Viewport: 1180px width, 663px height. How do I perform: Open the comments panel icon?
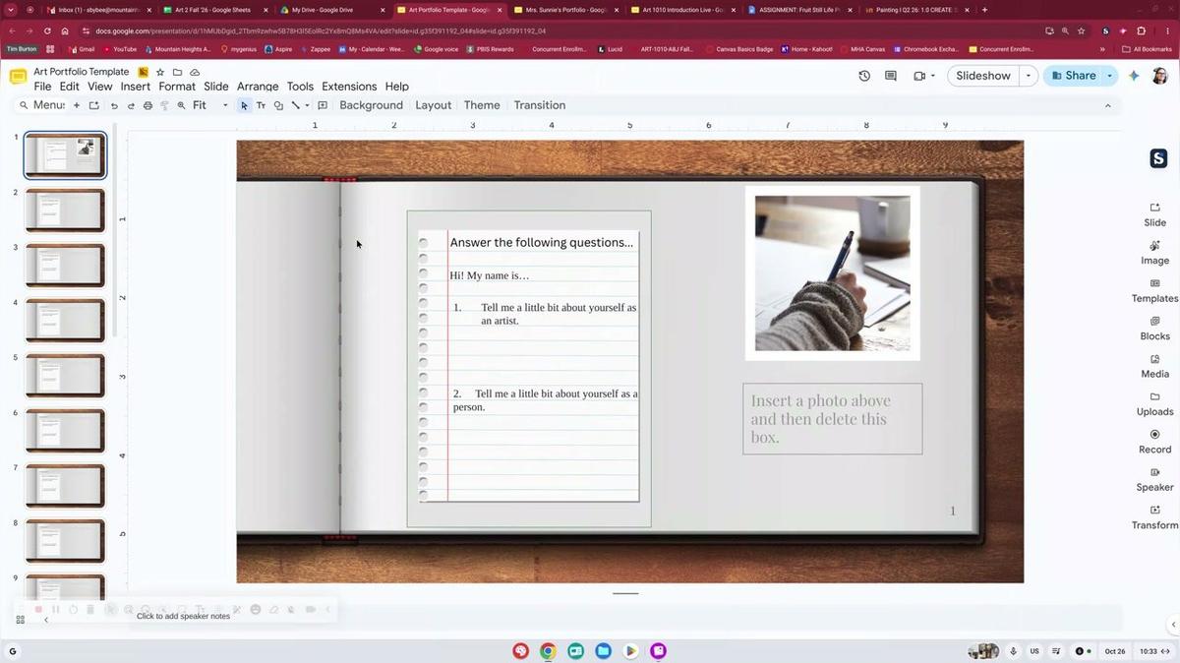pos(891,76)
